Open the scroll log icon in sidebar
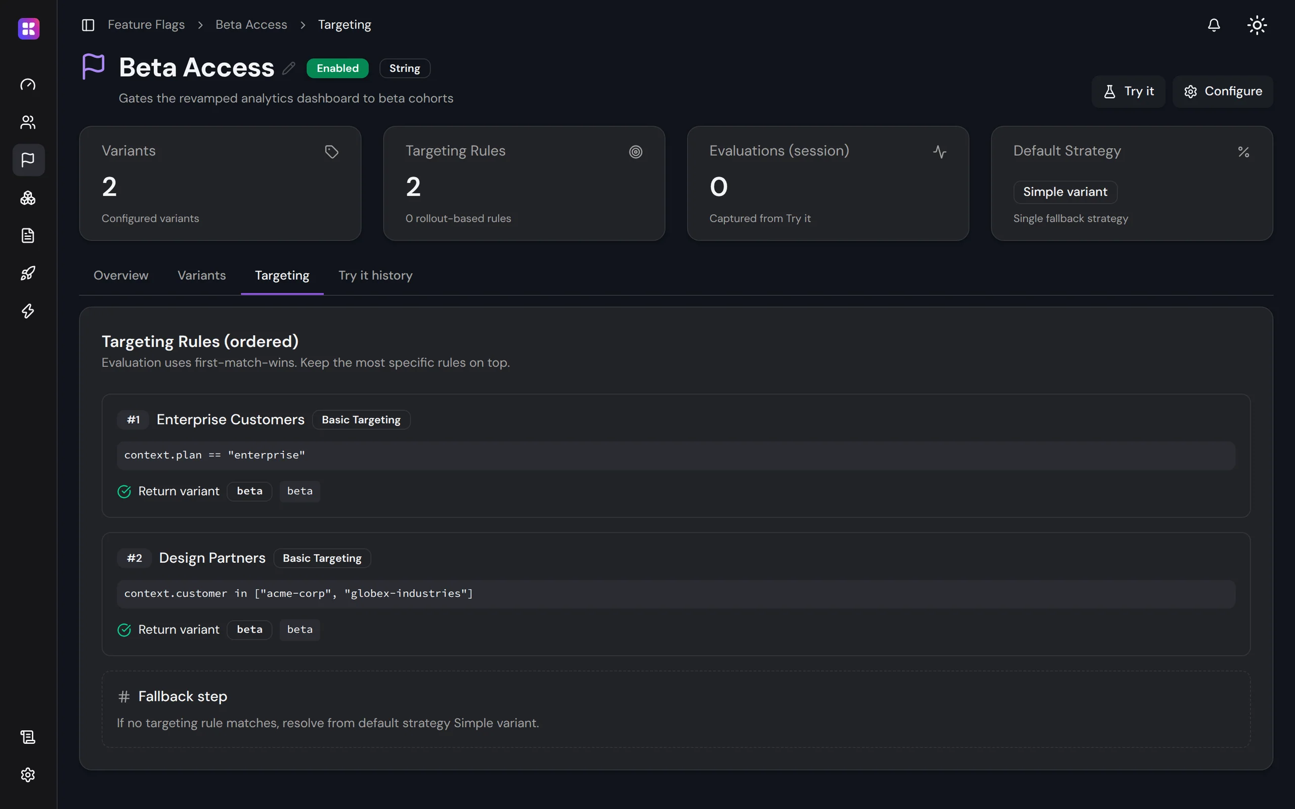Viewport: 1295px width, 809px height. pyautogui.click(x=28, y=737)
